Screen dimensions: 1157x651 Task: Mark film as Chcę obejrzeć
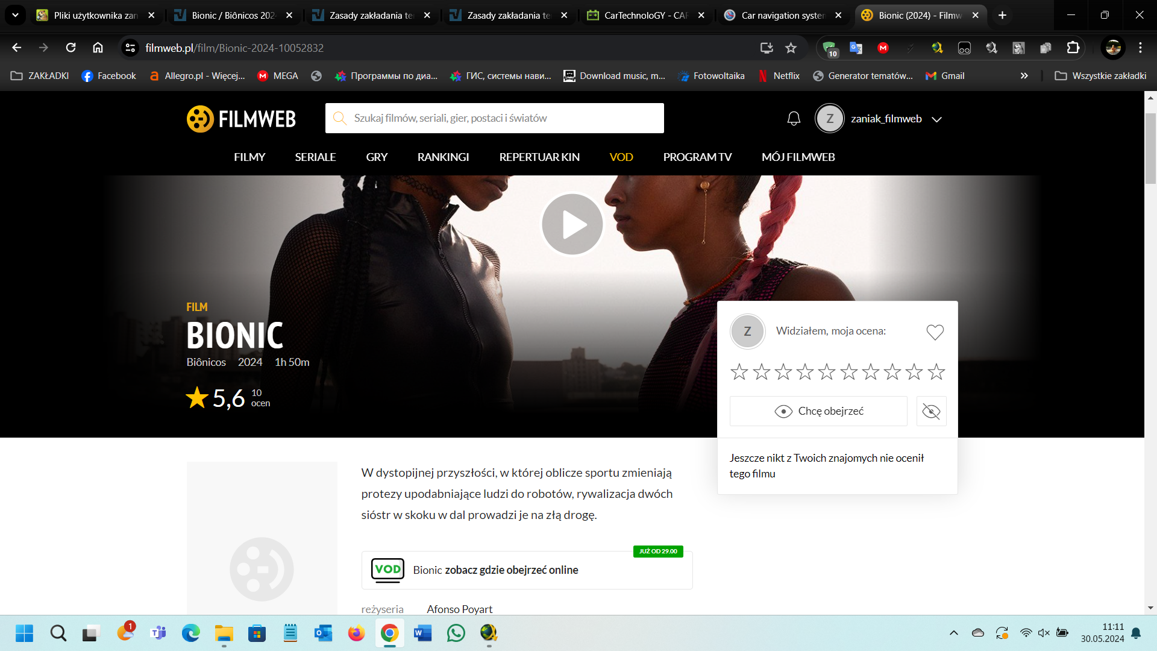click(x=818, y=411)
